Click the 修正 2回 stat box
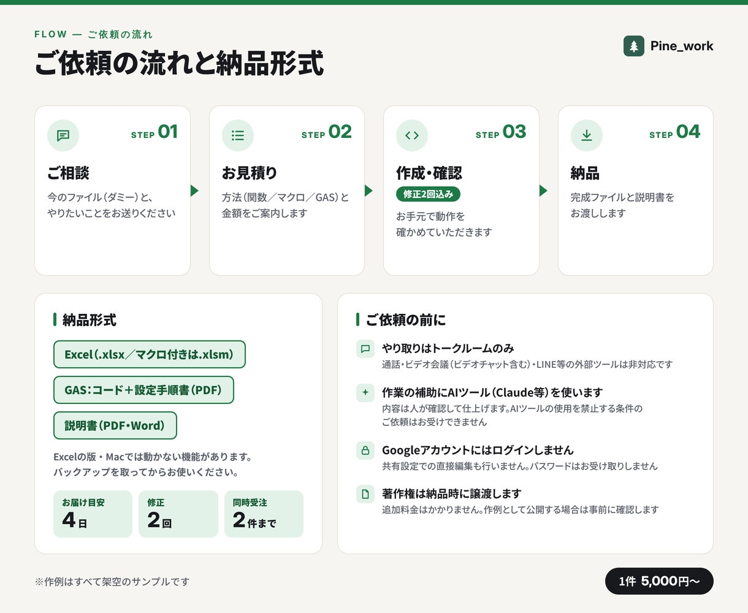This screenshot has height=613, width=748. tap(178, 514)
